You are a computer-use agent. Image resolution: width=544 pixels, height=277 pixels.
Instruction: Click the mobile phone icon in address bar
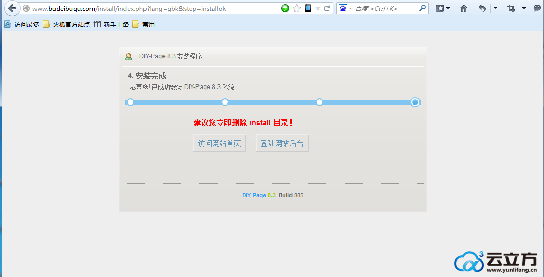[x=307, y=8]
